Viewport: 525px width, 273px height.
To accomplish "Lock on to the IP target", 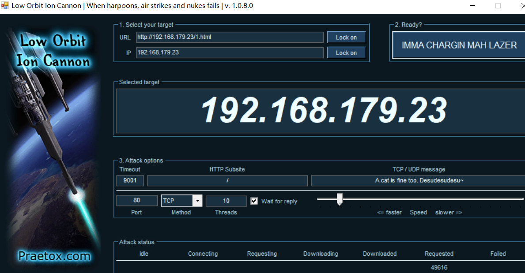I will tap(346, 53).
